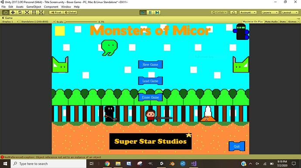This screenshot has height=168, width=301.
Task: Open File Explorer from taskbar
Action: (x=118, y=164)
